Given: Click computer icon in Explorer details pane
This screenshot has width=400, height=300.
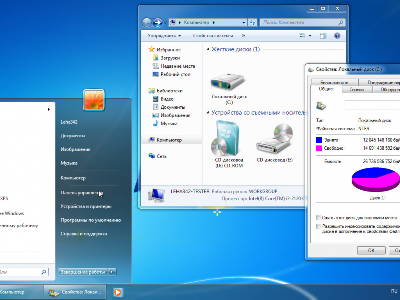Looking at the screenshot, I should click(156, 195).
